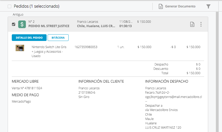Click Venta Nº 4781811924
This screenshot has height=132, width=222.
[x=27, y=88]
